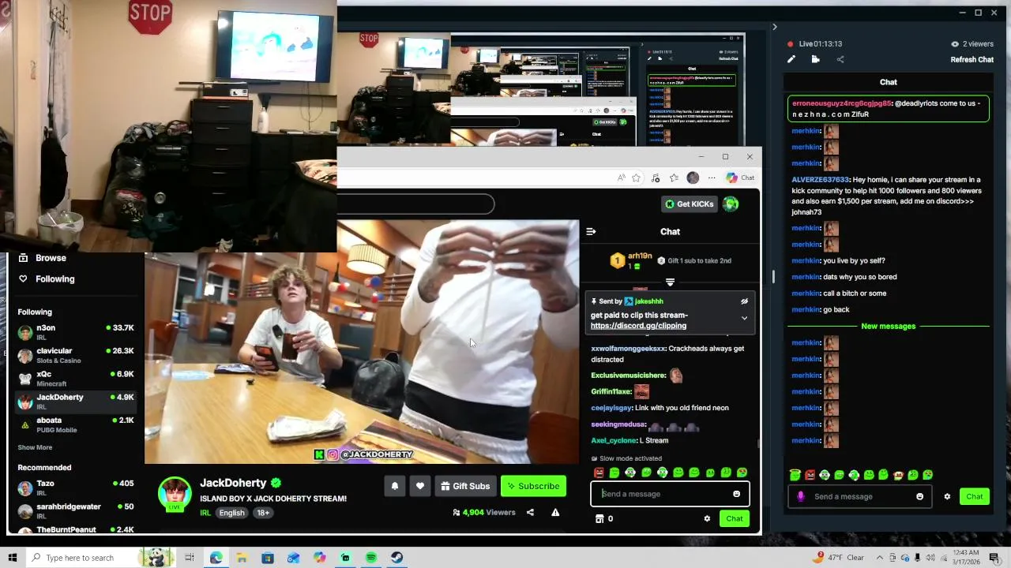Open Steam from the taskbar
Image resolution: width=1011 pixels, height=568 pixels.
(x=397, y=558)
